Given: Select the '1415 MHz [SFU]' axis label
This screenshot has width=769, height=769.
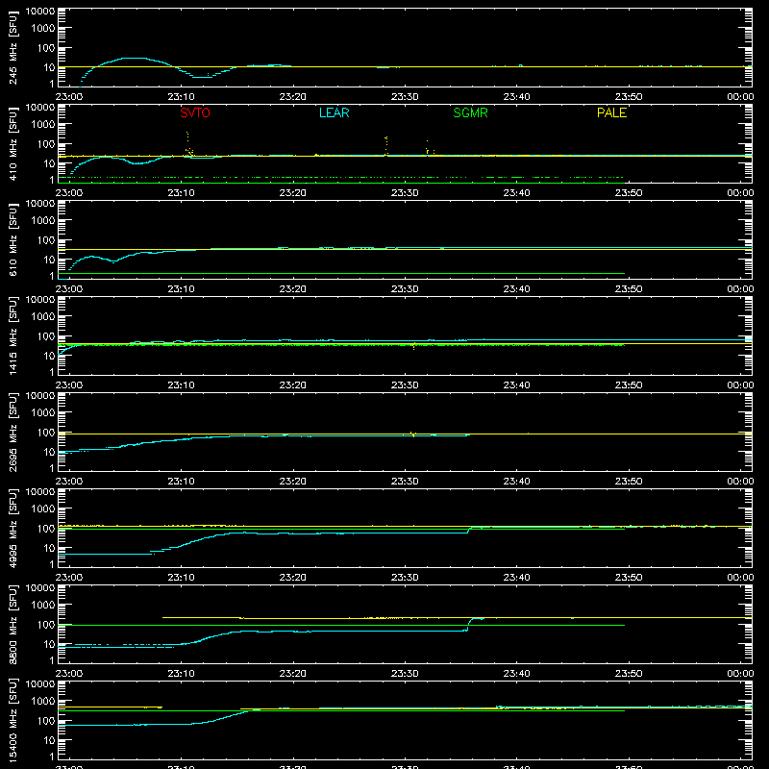Looking at the screenshot, I should tap(13, 335).
